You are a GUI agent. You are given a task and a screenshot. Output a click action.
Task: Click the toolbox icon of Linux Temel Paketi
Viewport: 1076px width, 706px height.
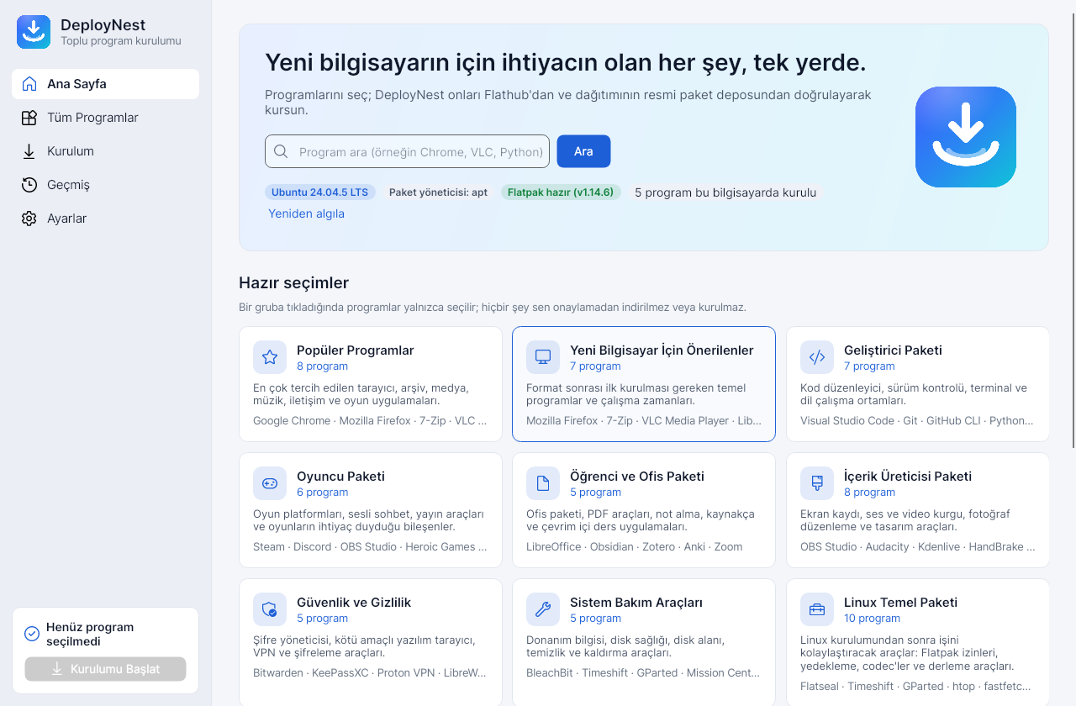pyautogui.click(x=817, y=609)
